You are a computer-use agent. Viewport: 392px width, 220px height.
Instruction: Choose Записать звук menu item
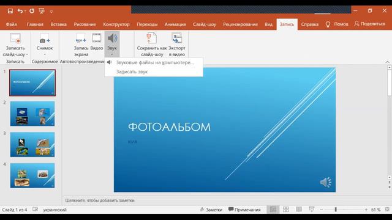pos(154,71)
